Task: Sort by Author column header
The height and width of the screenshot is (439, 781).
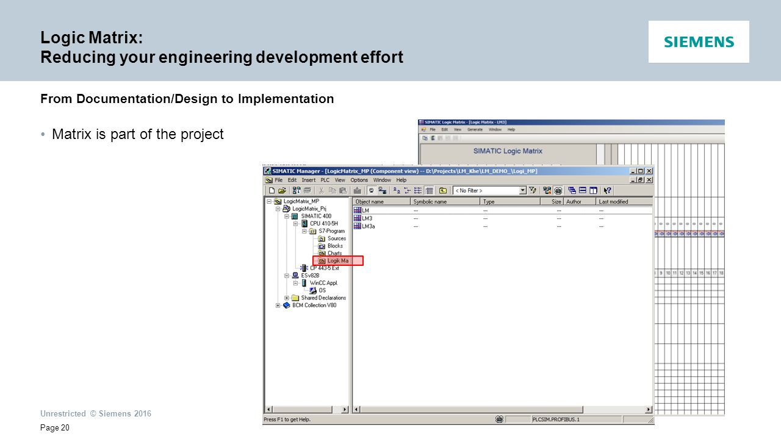Action: click(x=579, y=201)
